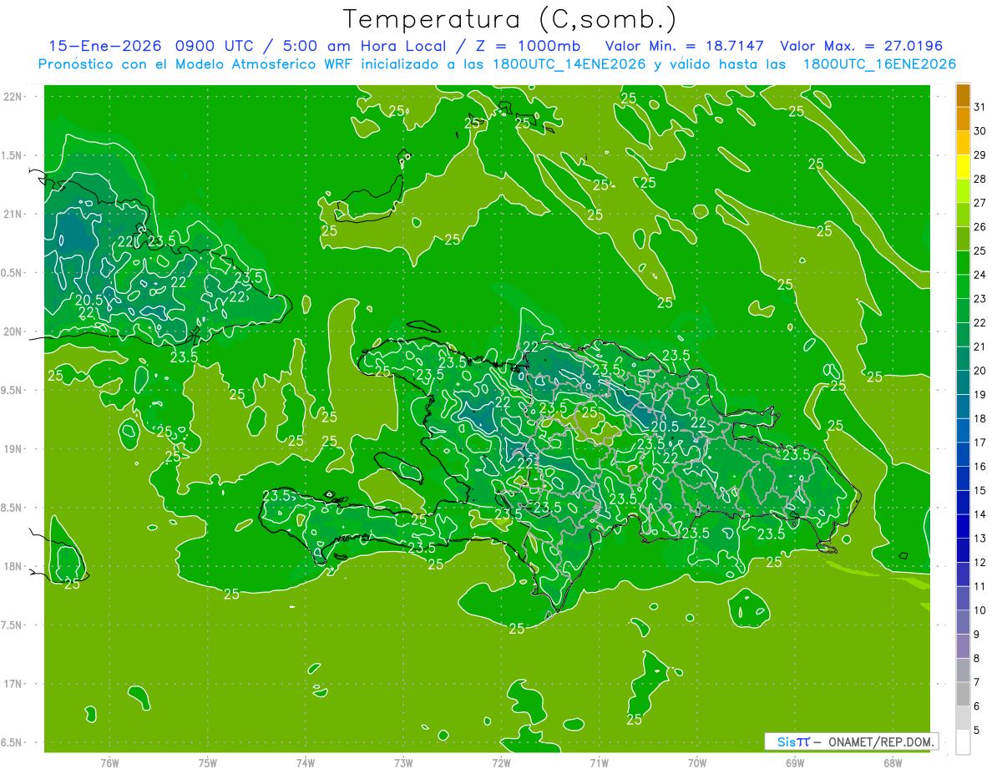The height and width of the screenshot is (774, 1002).
Task: Click the legend value '28'
Action: pyautogui.click(x=980, y=179)
